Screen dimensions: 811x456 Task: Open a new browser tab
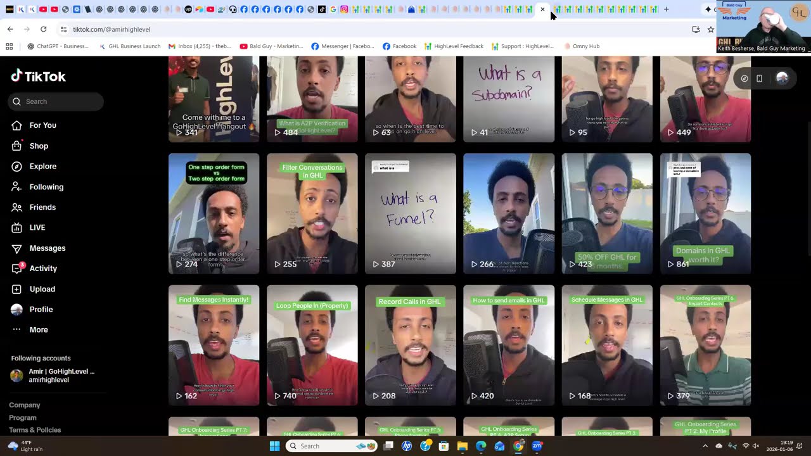click(666, 9)
